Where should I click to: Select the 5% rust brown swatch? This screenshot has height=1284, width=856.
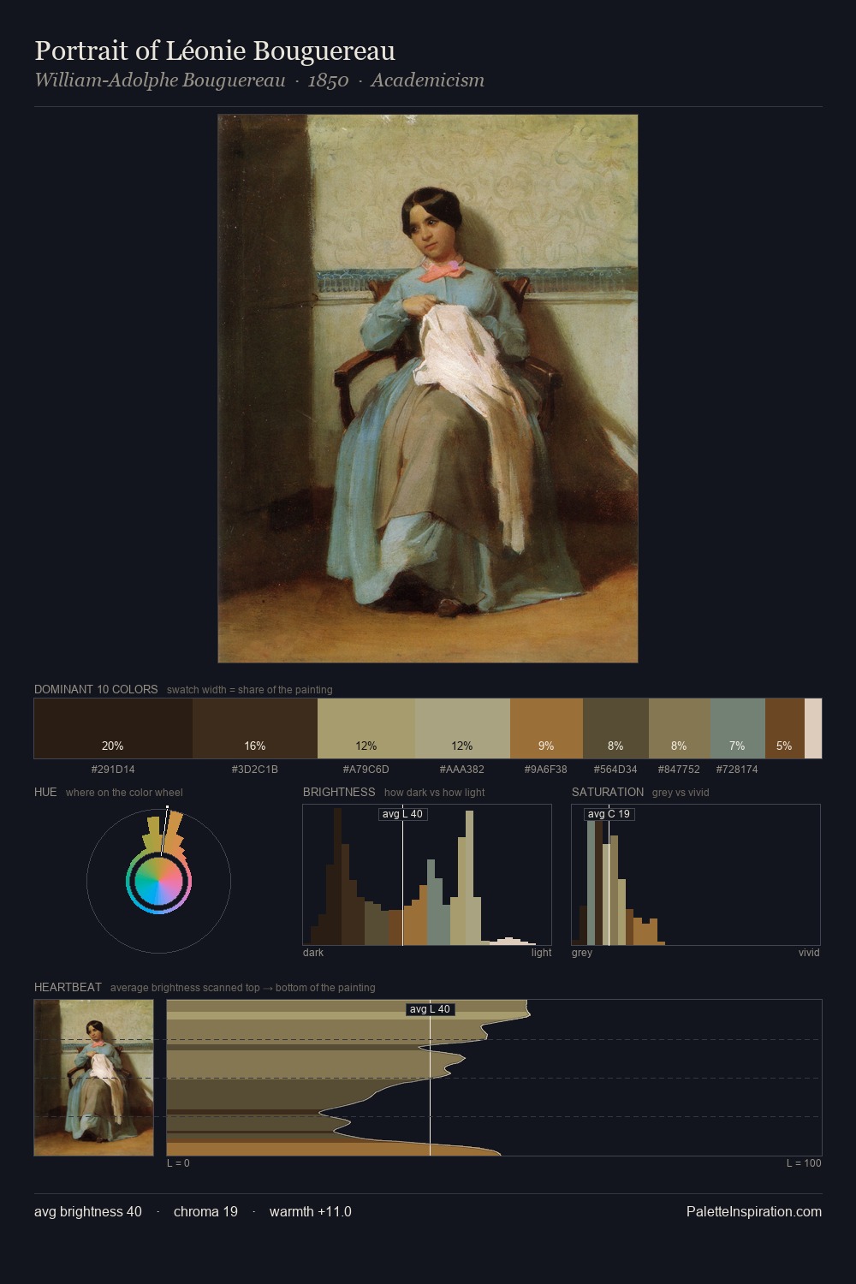pyautogui.click(x=785, y=728)
